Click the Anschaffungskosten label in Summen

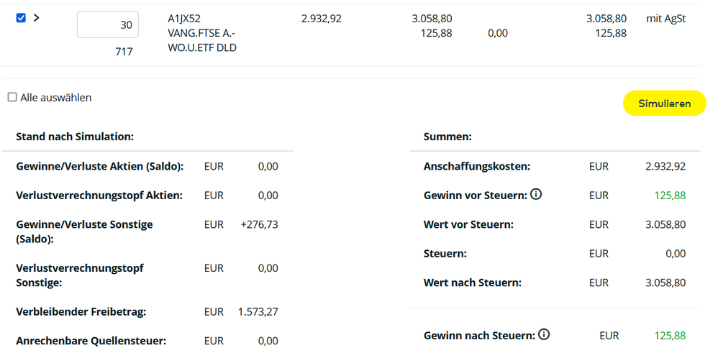click(477, 167)
